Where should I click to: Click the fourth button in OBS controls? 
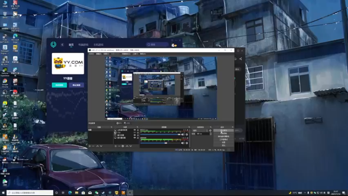point(224,139)
